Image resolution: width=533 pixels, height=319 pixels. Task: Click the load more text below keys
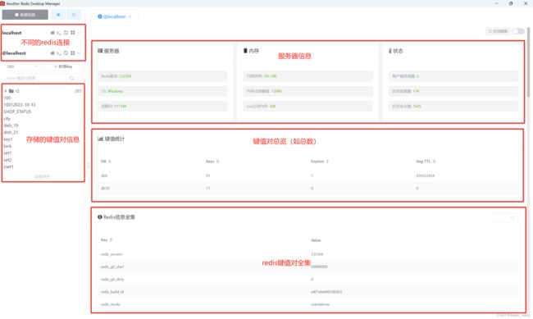[x=42, y=176]
